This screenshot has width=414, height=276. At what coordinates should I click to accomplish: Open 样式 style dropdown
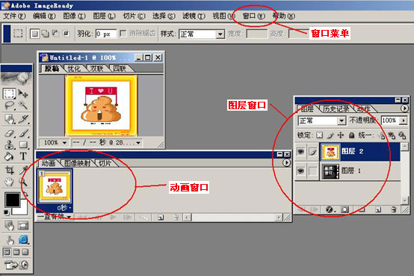point(220,34)
